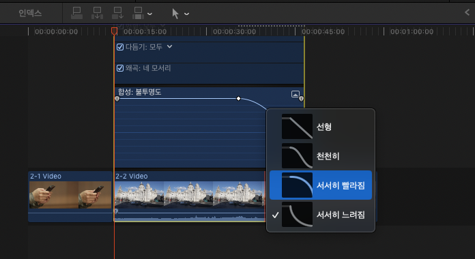Click the 합성: 불투명도 label
The image size is (475, 259).
click(139, 92)
